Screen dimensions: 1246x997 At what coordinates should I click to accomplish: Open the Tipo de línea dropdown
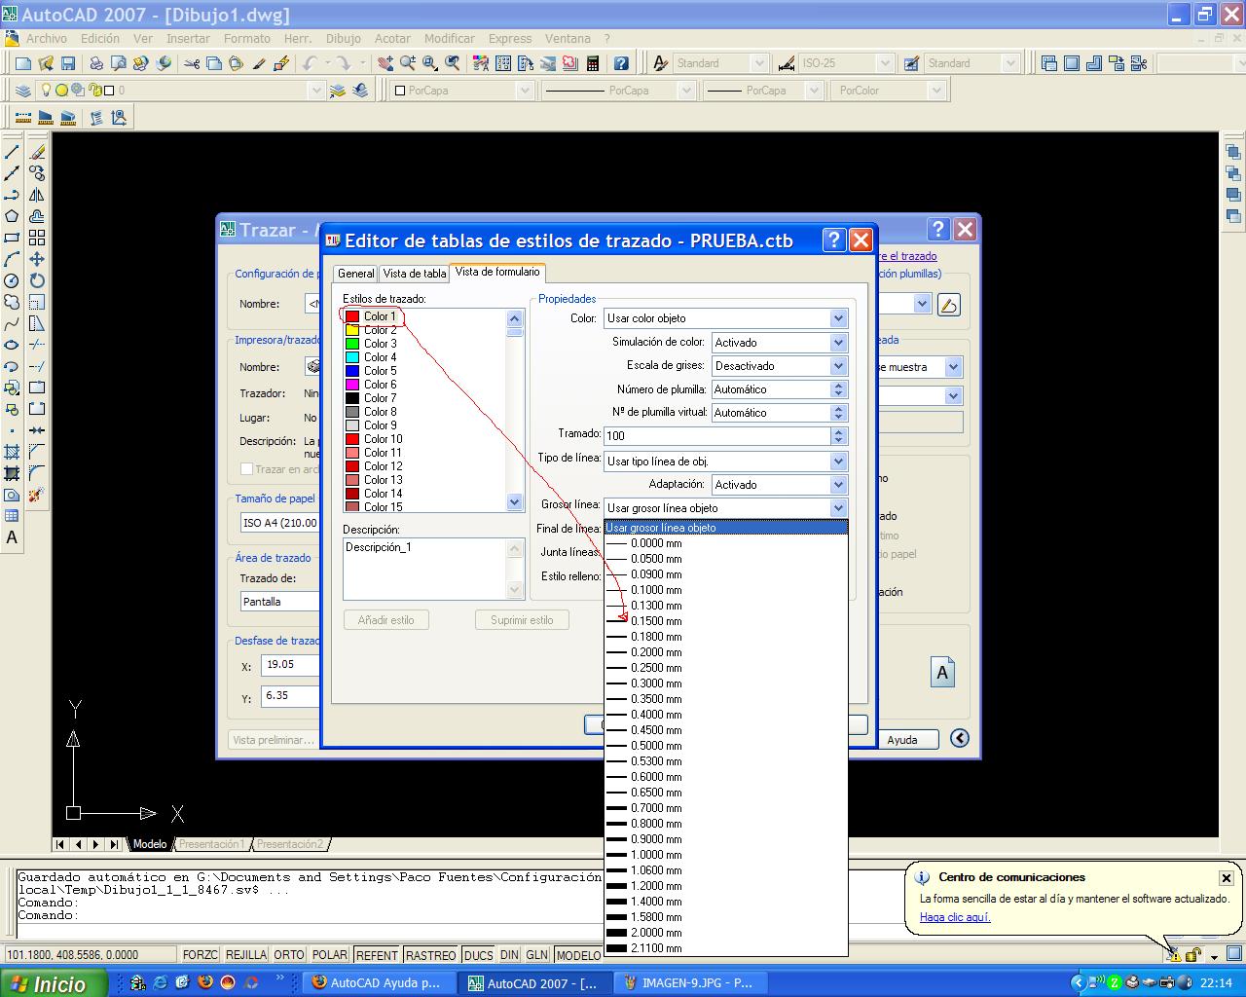(838, 462)
